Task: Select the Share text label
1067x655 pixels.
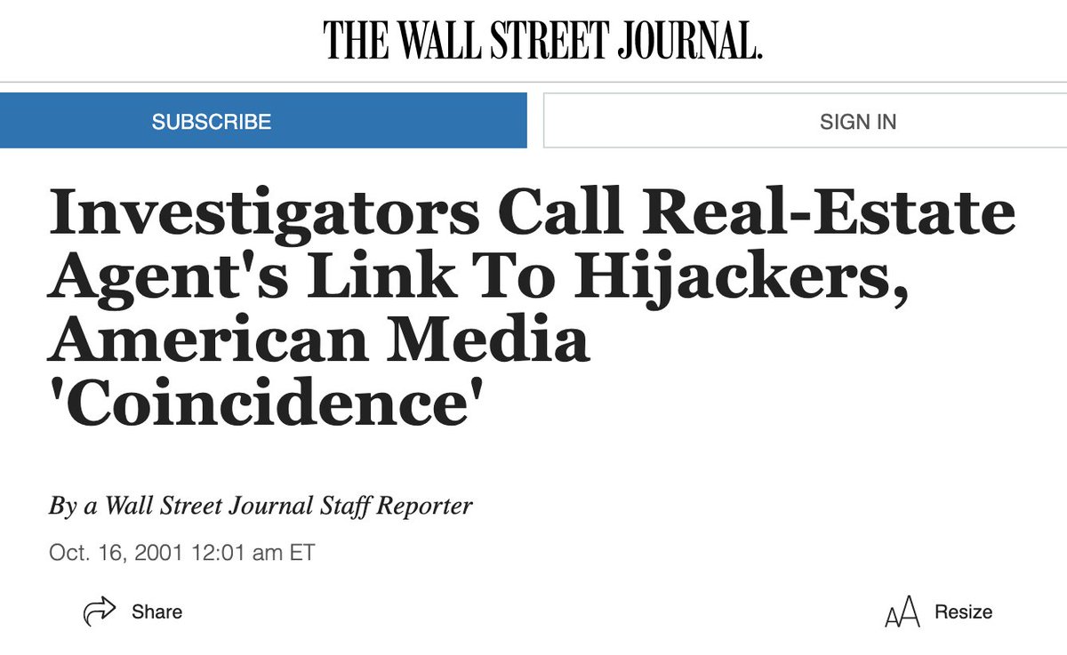Action: (x=156, y=611)
